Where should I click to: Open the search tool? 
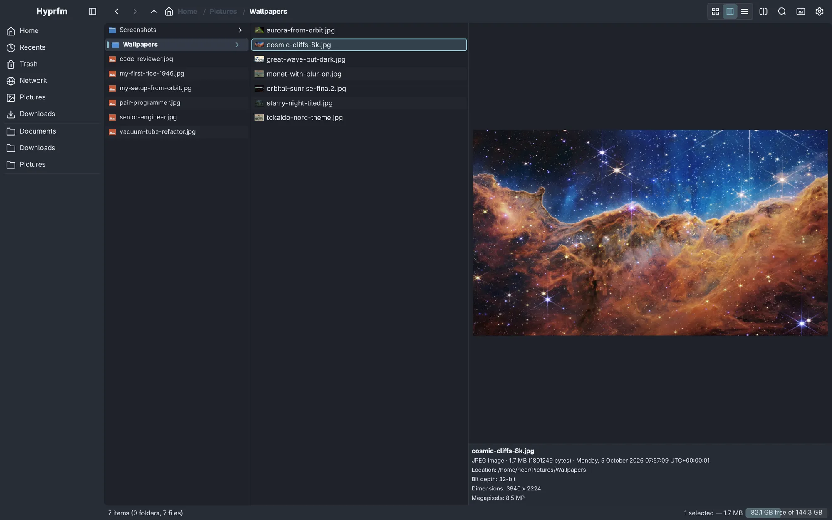click(x=782, y=12)
